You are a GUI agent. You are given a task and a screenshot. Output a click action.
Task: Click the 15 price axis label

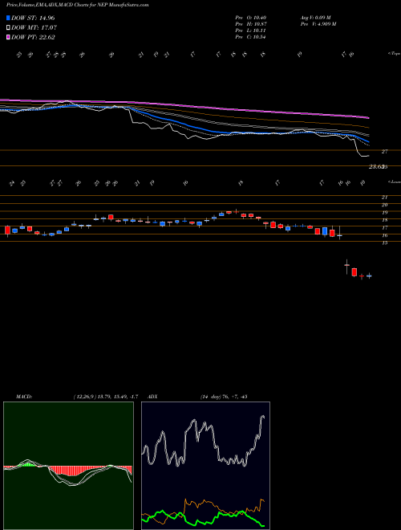click(x=384, y=243)
